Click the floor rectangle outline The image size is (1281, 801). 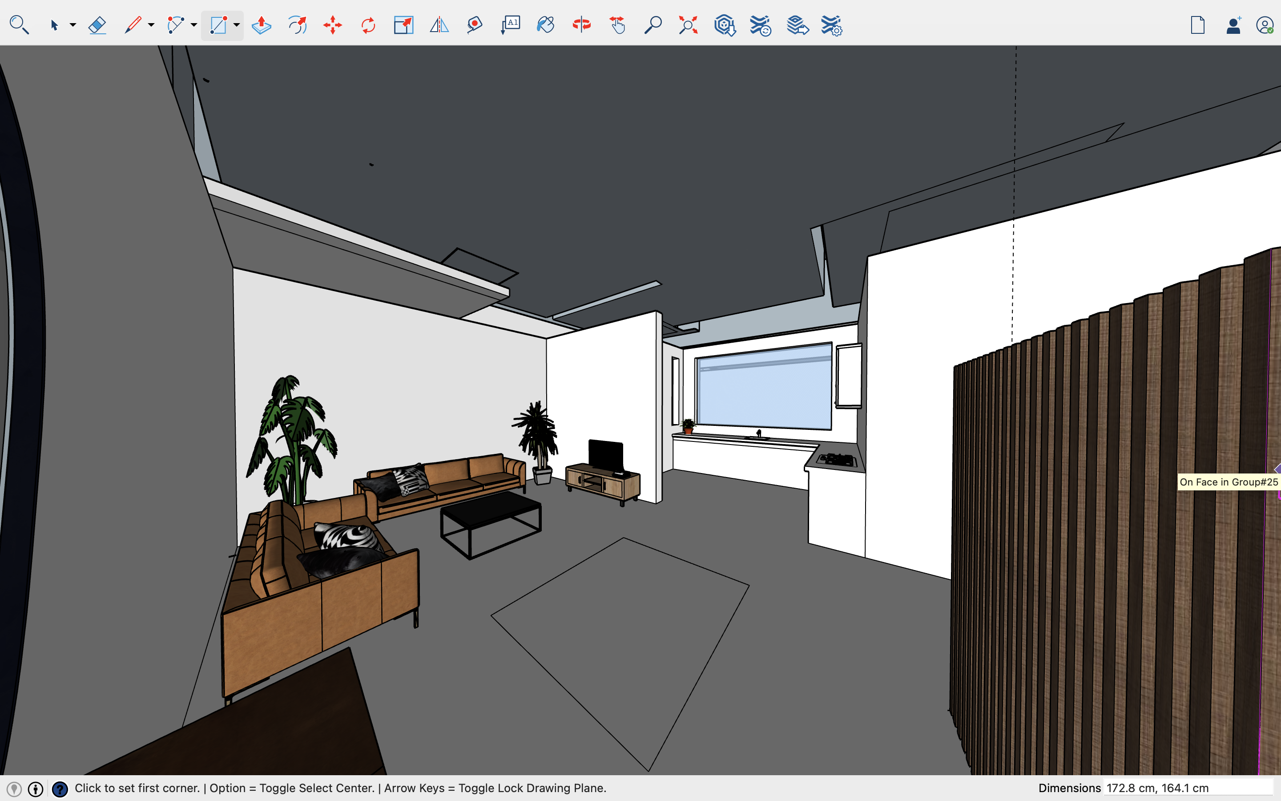pos(620,654)
